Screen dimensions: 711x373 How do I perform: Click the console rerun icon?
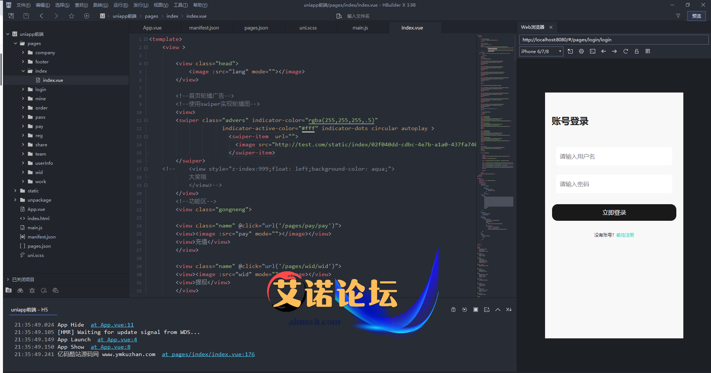tap(465, 310)
